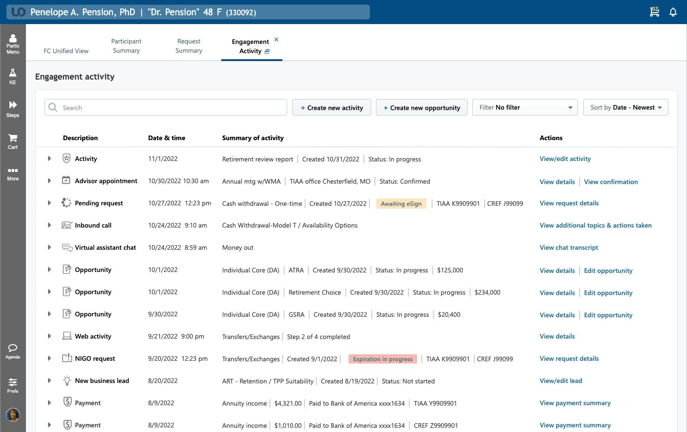Switch to the FC Unified View tab
This screenshot has height=432, width=687.
(x=66, y=51)
